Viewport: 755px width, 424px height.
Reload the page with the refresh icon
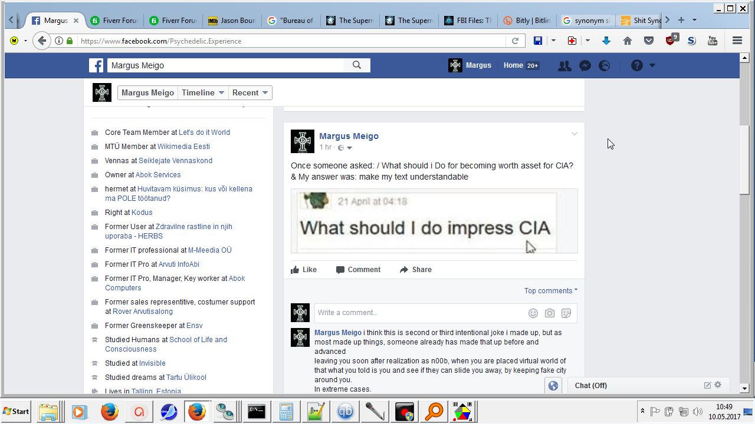pos(515,41)
